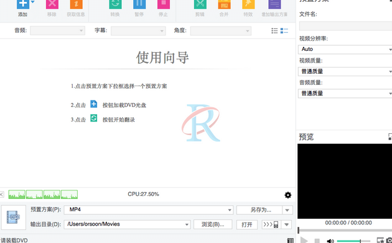Click the 暂停 (Pause) toolbar icon
This screenshot has height=243, width=392.
pos(139,4)
